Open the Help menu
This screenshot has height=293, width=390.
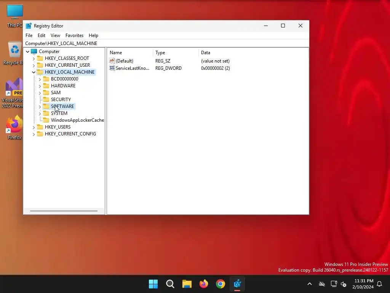click(93, 35)
